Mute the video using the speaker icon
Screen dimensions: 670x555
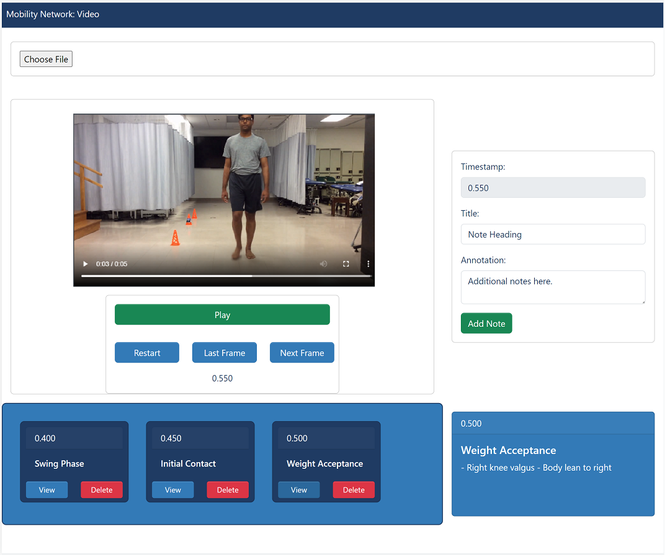[323, 264]
